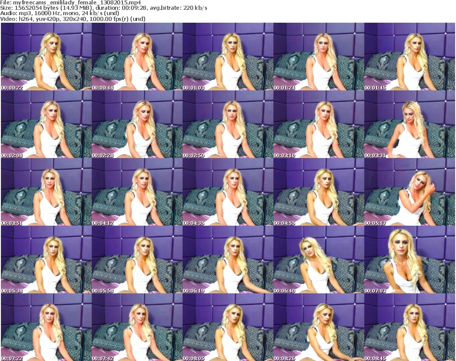
Task: Click the 'Audio: mp3, 16000 Hz' line
Action: click(x=60, y=13)
